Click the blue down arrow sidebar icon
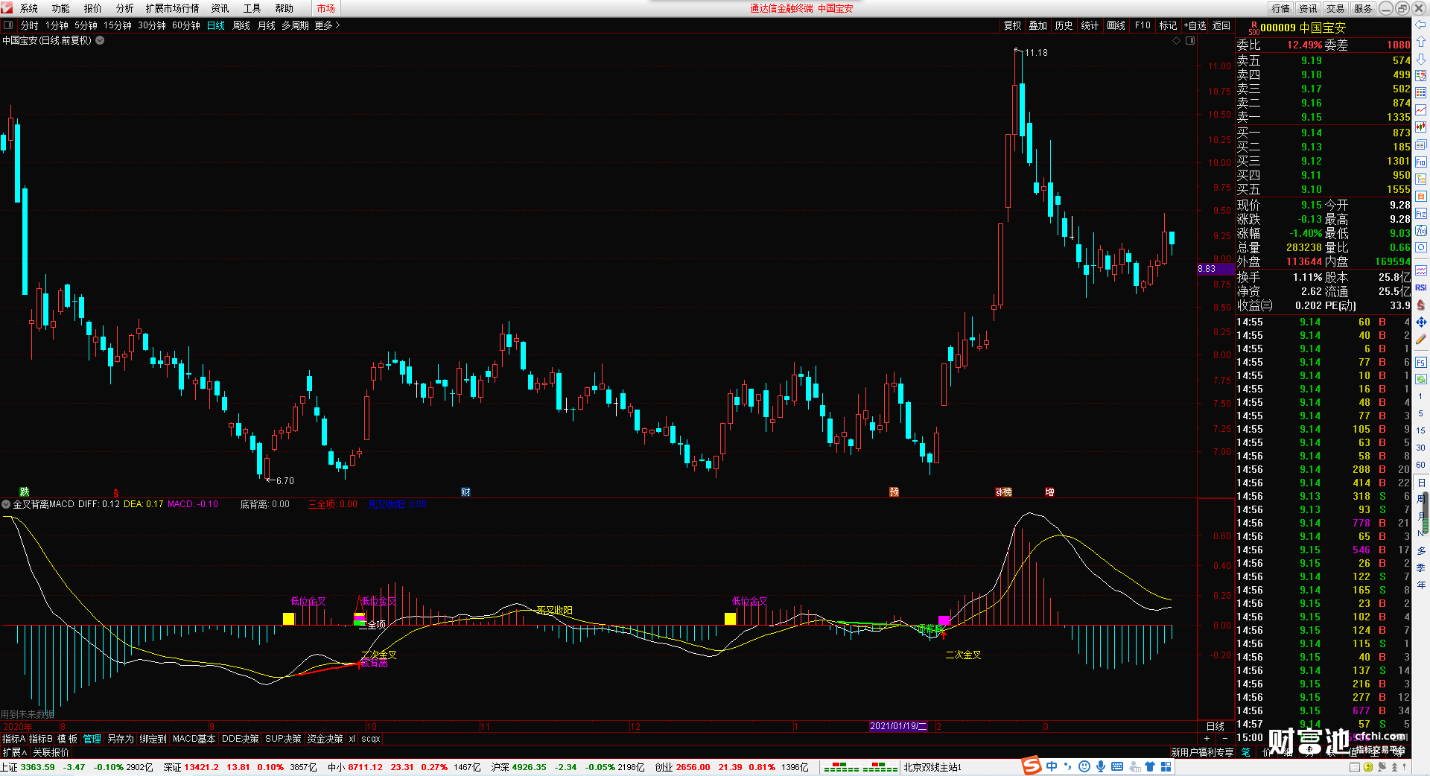This screenshot has height=776, width=1430. (1421, 59)
